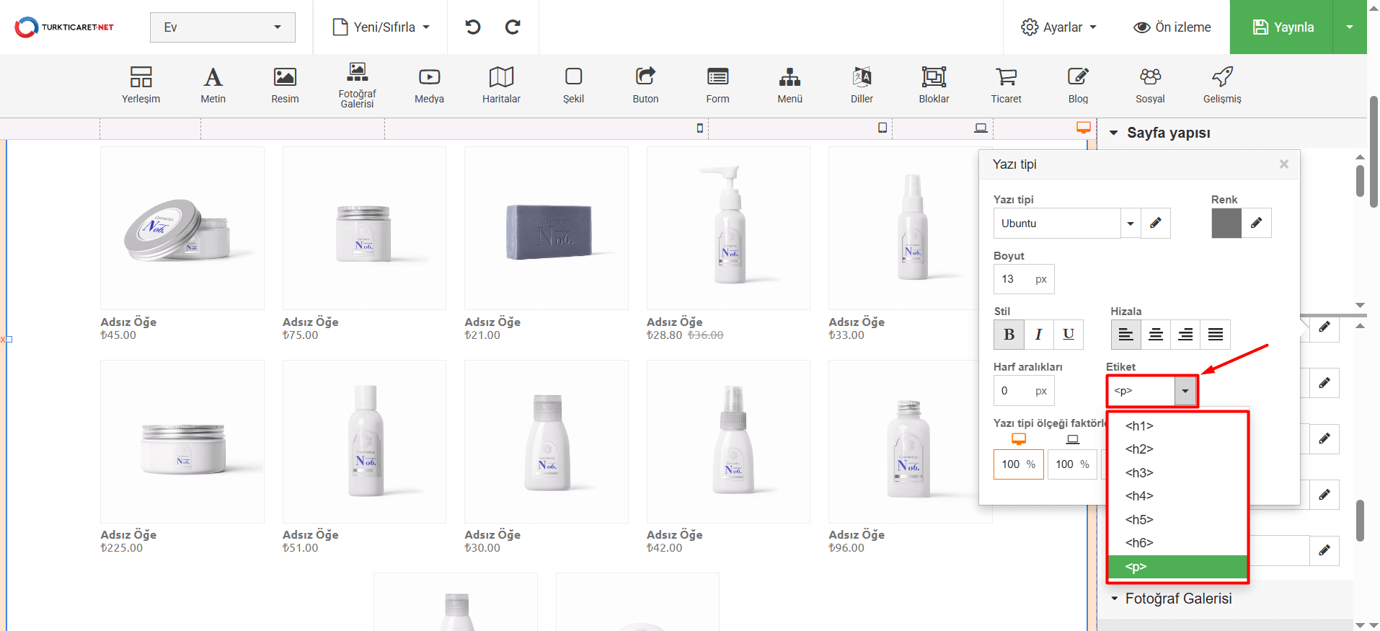Click the Yayınla publish button
The width and height of the screenshot is (1380, 631).
click(1282, 27)
